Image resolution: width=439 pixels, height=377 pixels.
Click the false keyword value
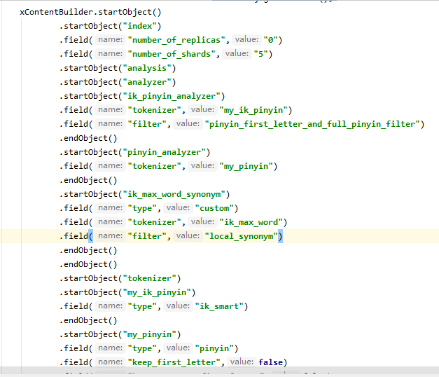(270, 362)
